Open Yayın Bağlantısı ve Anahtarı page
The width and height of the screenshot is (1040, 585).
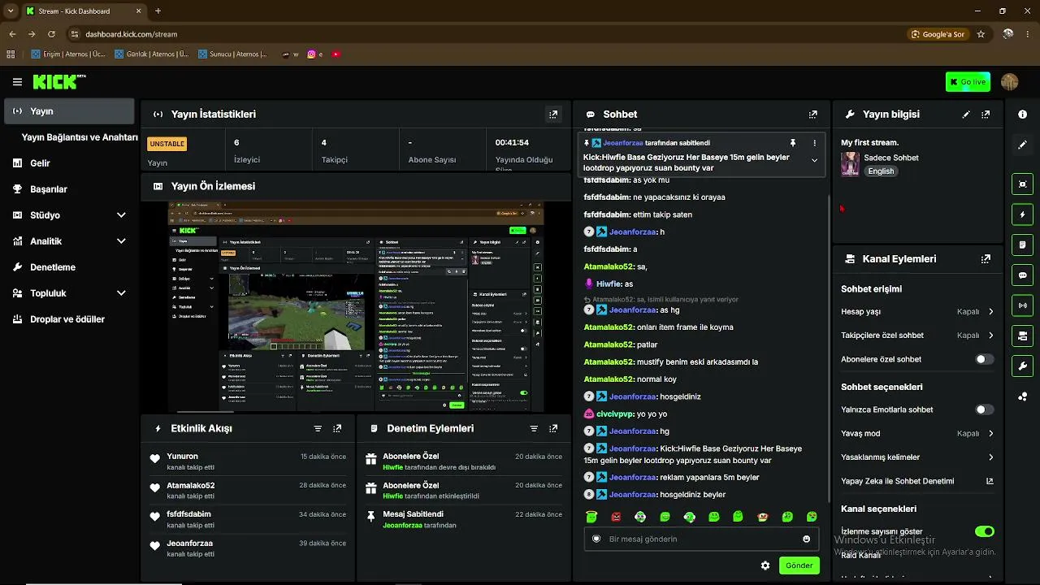[80, 137]
